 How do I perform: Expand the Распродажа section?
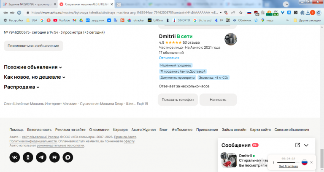point(22,87)
